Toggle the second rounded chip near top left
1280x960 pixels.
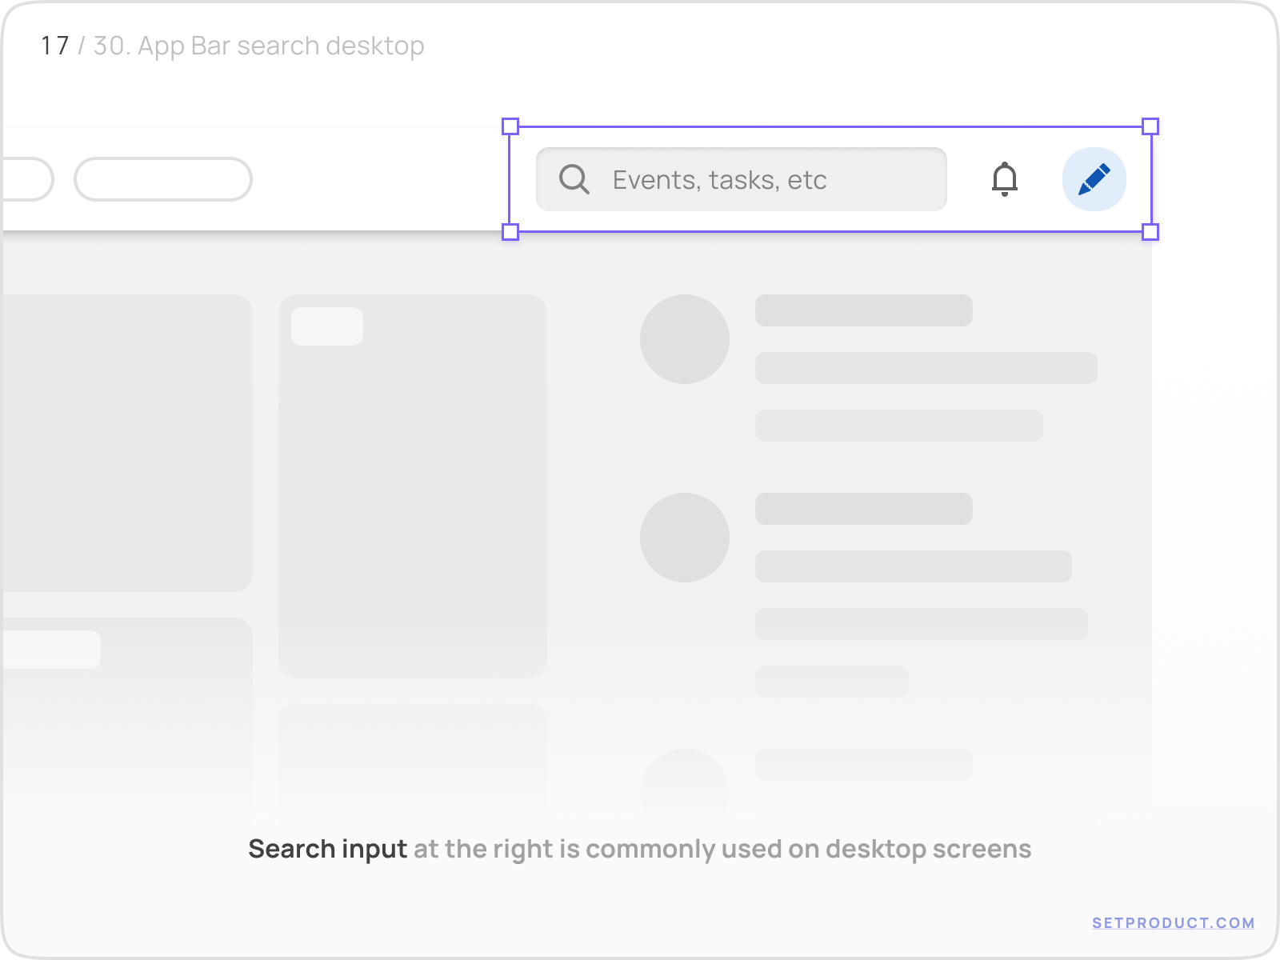pos(163,179)
